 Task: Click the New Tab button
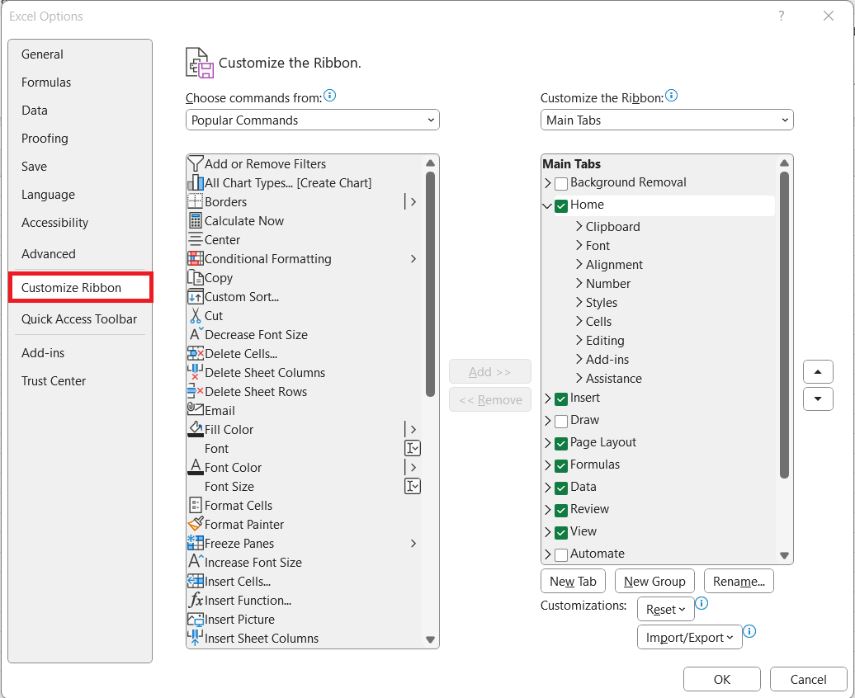point(573,582)
